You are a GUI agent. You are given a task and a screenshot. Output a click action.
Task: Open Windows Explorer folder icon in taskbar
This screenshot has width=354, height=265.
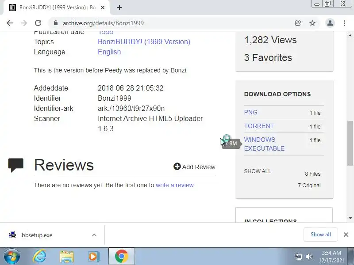pyautogui.click(x=67, y=257)
